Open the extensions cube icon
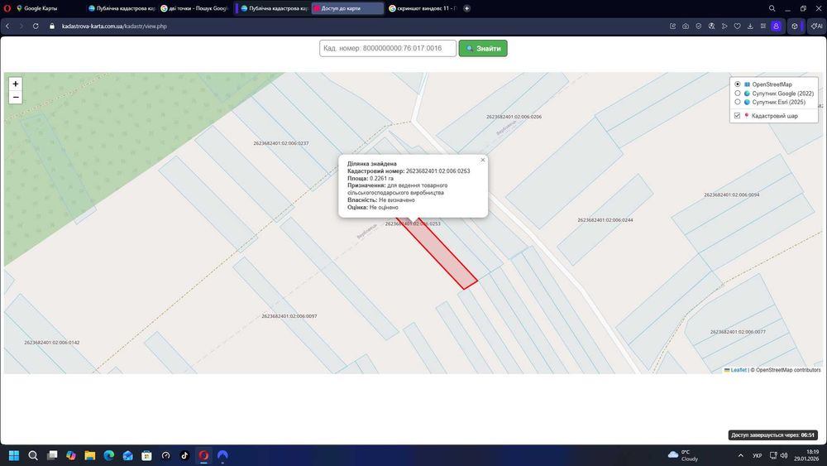 coord(795,26)
